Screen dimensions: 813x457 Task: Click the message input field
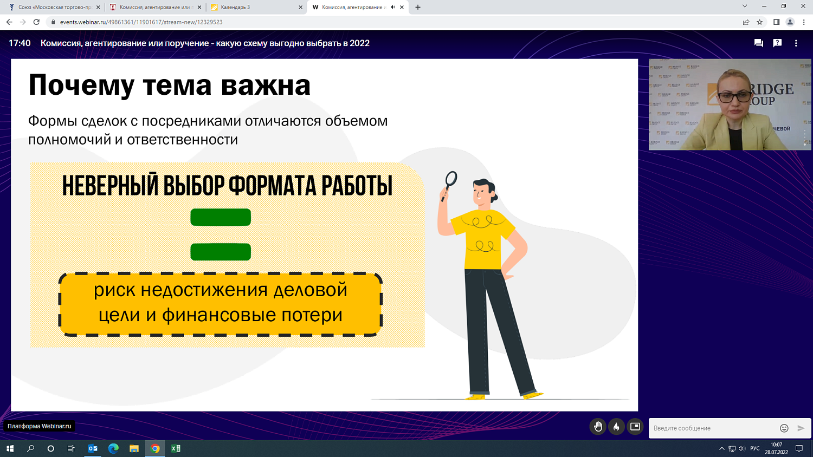(x=713, y=428)
